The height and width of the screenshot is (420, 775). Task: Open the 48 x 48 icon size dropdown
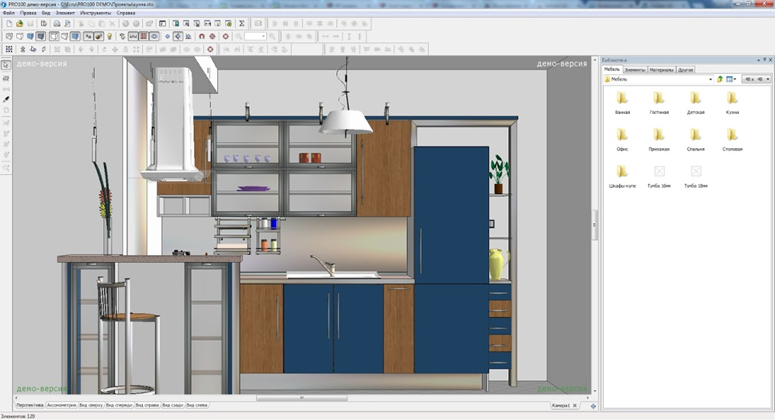[x=756, y=79]
